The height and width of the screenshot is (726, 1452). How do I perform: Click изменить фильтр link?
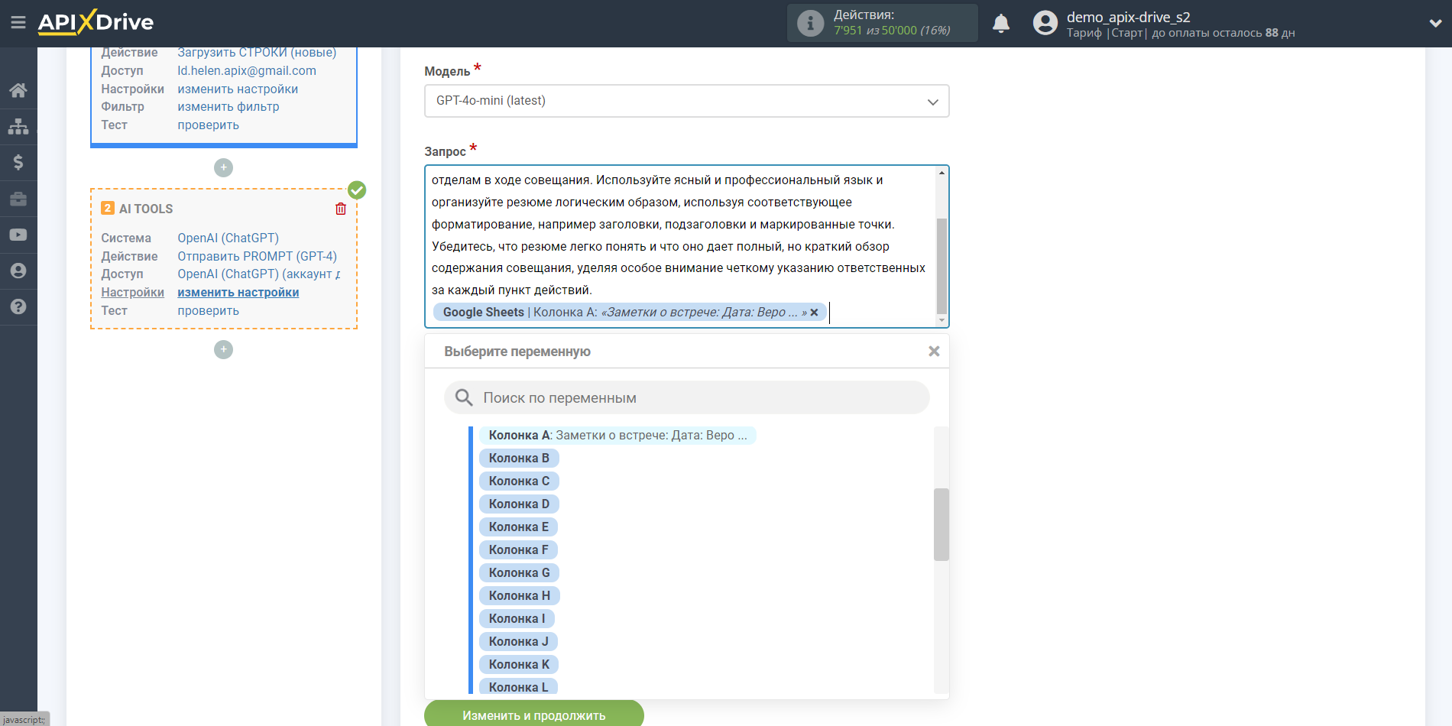click(x=228, y=106)
